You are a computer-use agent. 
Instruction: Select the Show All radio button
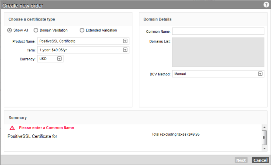tap(10, 30)
